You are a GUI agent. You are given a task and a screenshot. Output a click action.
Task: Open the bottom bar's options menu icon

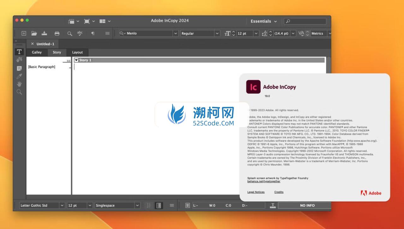coord(172,205)
